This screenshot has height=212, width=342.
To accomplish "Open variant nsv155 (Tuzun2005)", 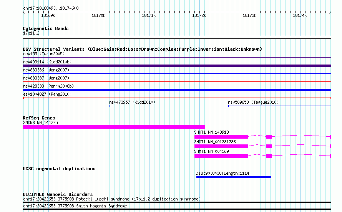I will pyautogui.click(x=44, y=54).
